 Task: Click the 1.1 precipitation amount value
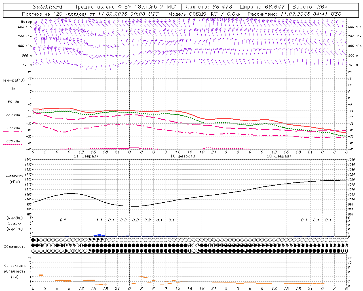point(99,220)
